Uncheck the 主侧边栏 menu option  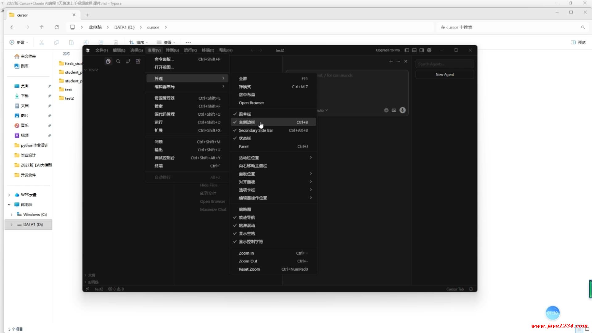pos(247,122)
